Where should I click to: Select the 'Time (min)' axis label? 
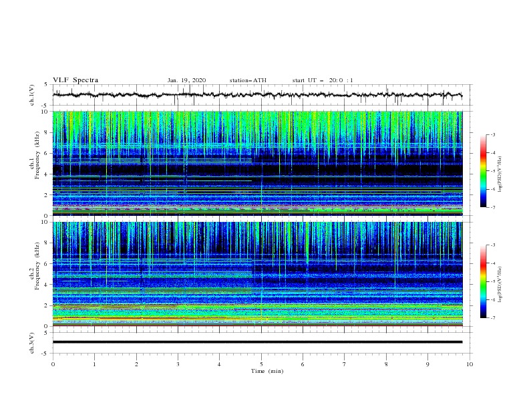point(267,371)
